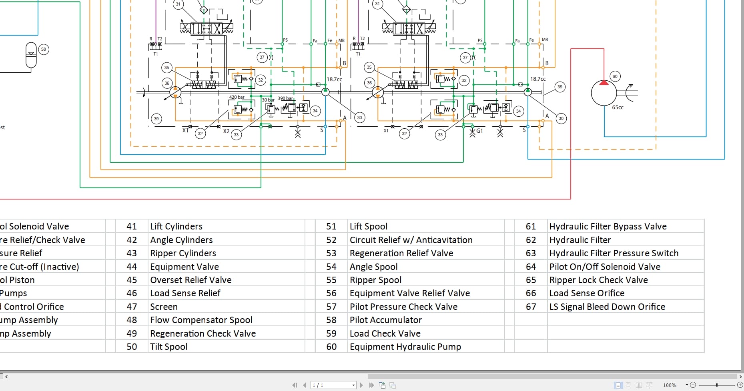The image size is (744, 391).
Task: Go to the previous page
Action: coord(305,385)
